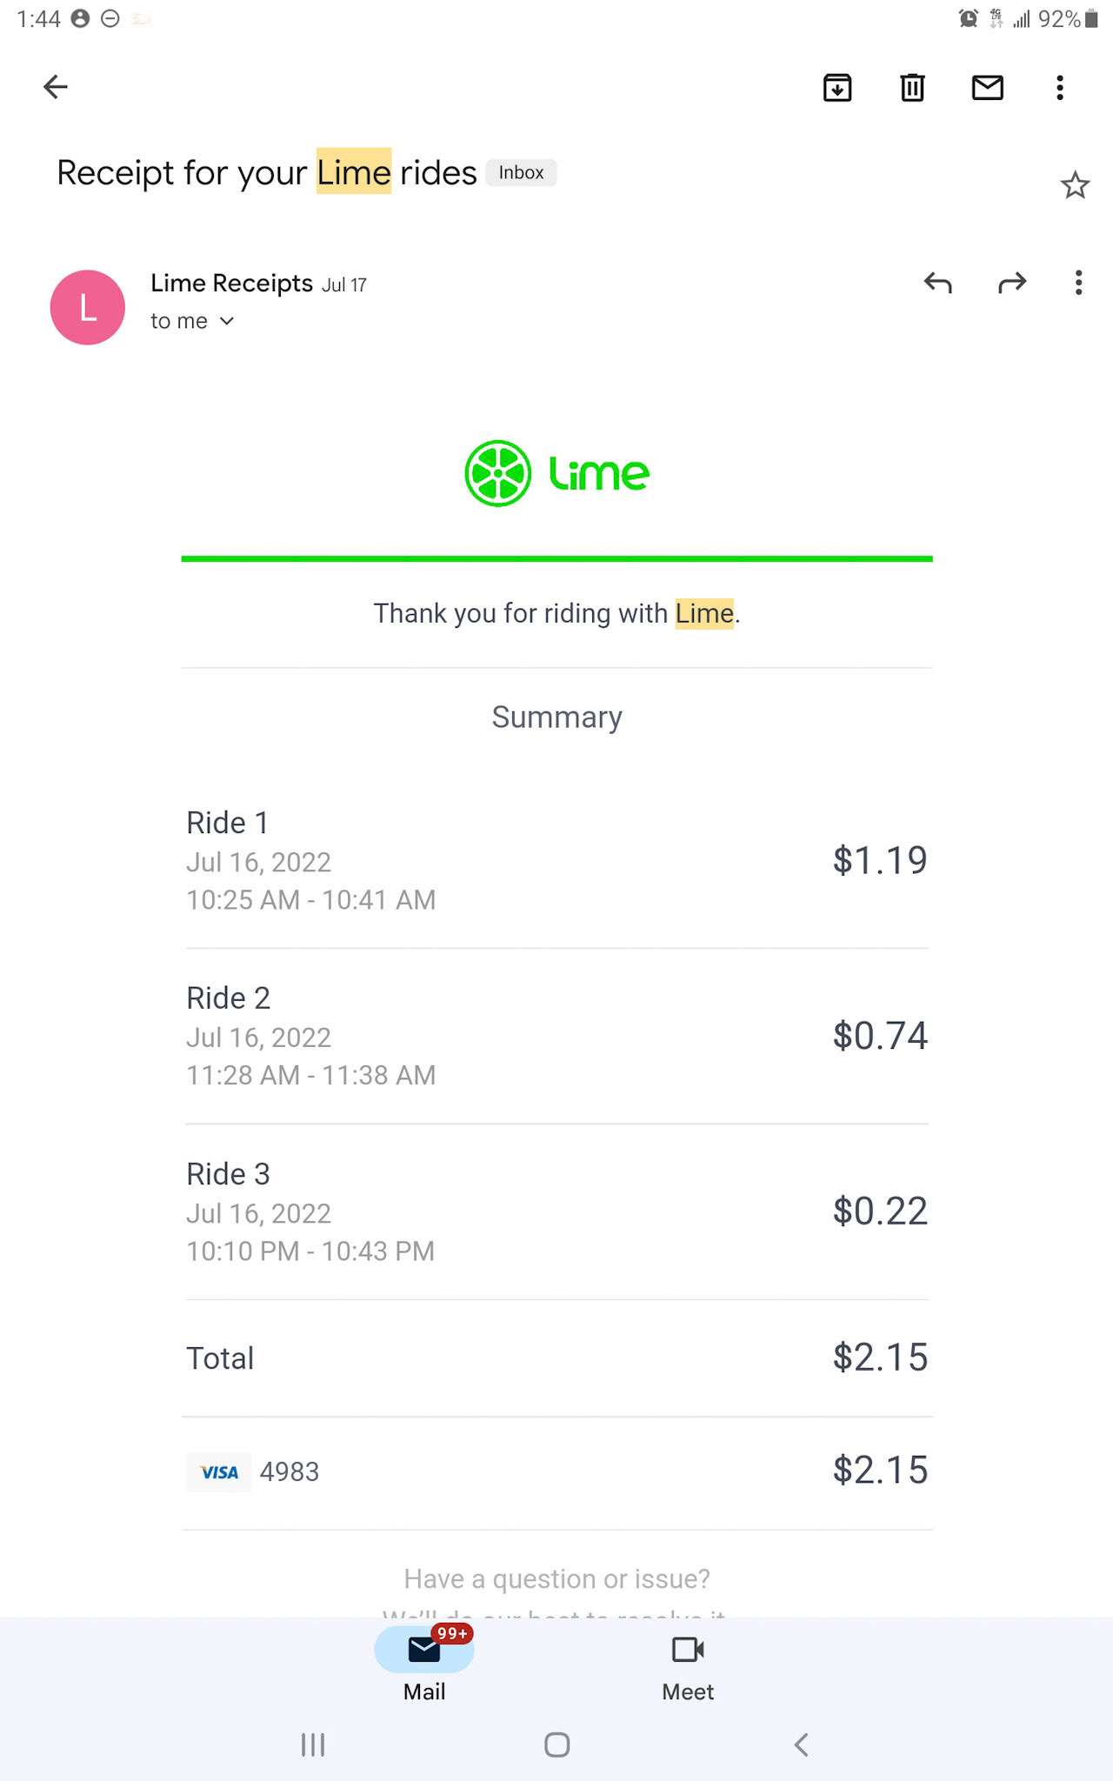Reply to Lime Receipts

click(x=938, y=283)
